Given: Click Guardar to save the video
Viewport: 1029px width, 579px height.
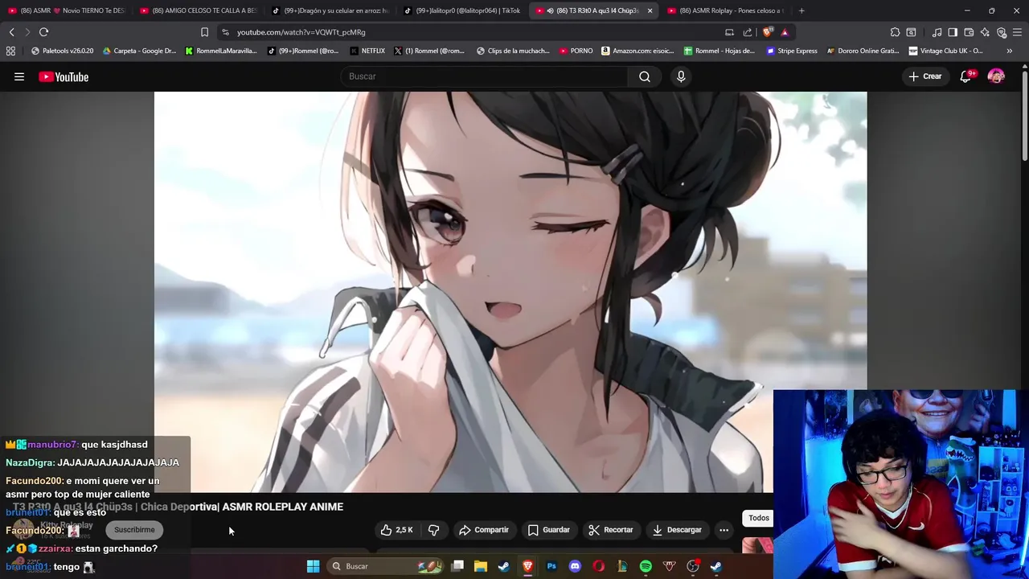Looking at the screenshot, I should 549,530.
